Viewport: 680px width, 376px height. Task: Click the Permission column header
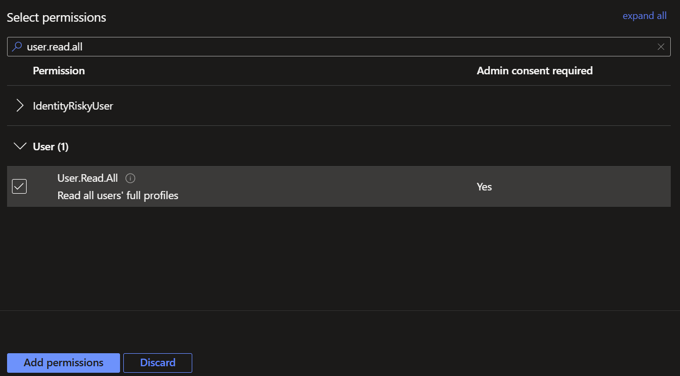[59, 71]
